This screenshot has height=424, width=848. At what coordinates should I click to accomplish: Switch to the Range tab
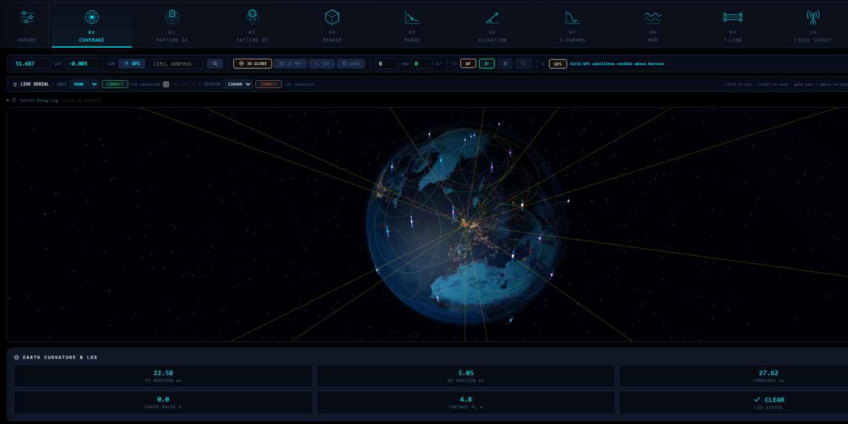412,26
